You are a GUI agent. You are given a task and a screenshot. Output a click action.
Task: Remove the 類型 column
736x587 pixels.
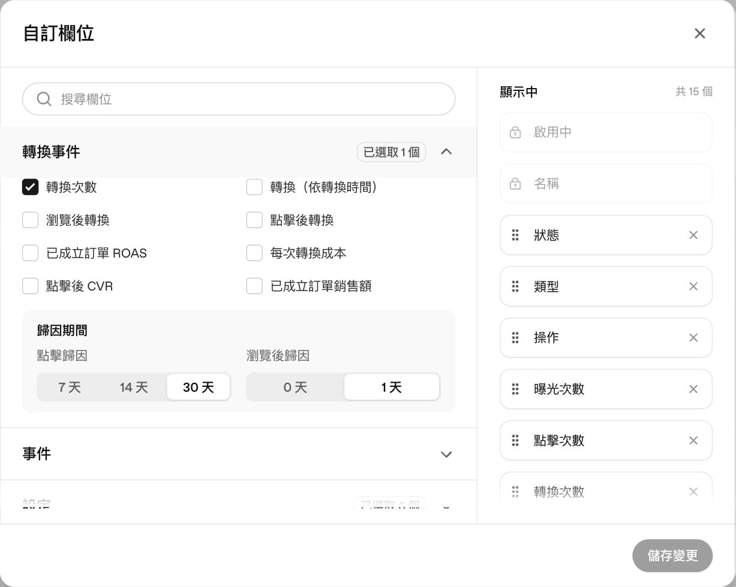pyautogui.click(x=693, y=286)
